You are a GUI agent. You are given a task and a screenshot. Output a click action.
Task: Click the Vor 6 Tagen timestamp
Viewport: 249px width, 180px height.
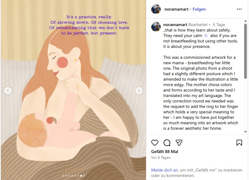coord(161,158)
